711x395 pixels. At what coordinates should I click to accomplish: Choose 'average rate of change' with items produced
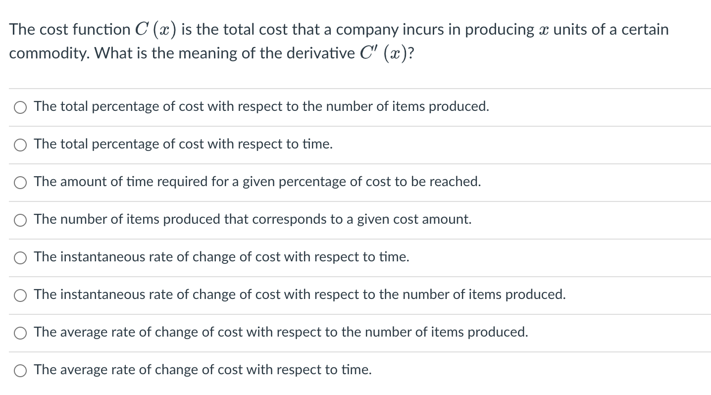click(20, 333)
